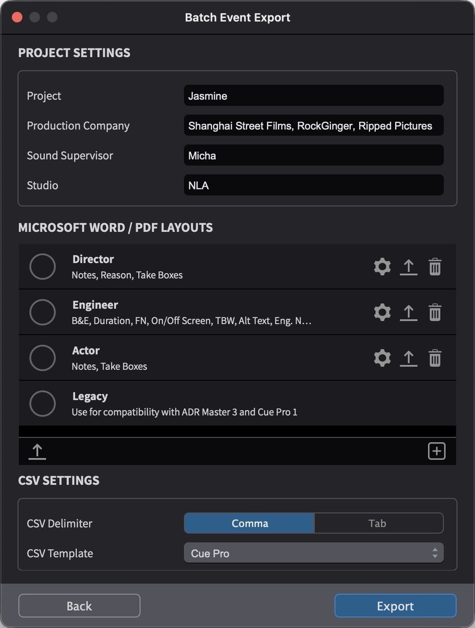
Task: Click the upload icon below the layouts list
Action: [37, 451]
